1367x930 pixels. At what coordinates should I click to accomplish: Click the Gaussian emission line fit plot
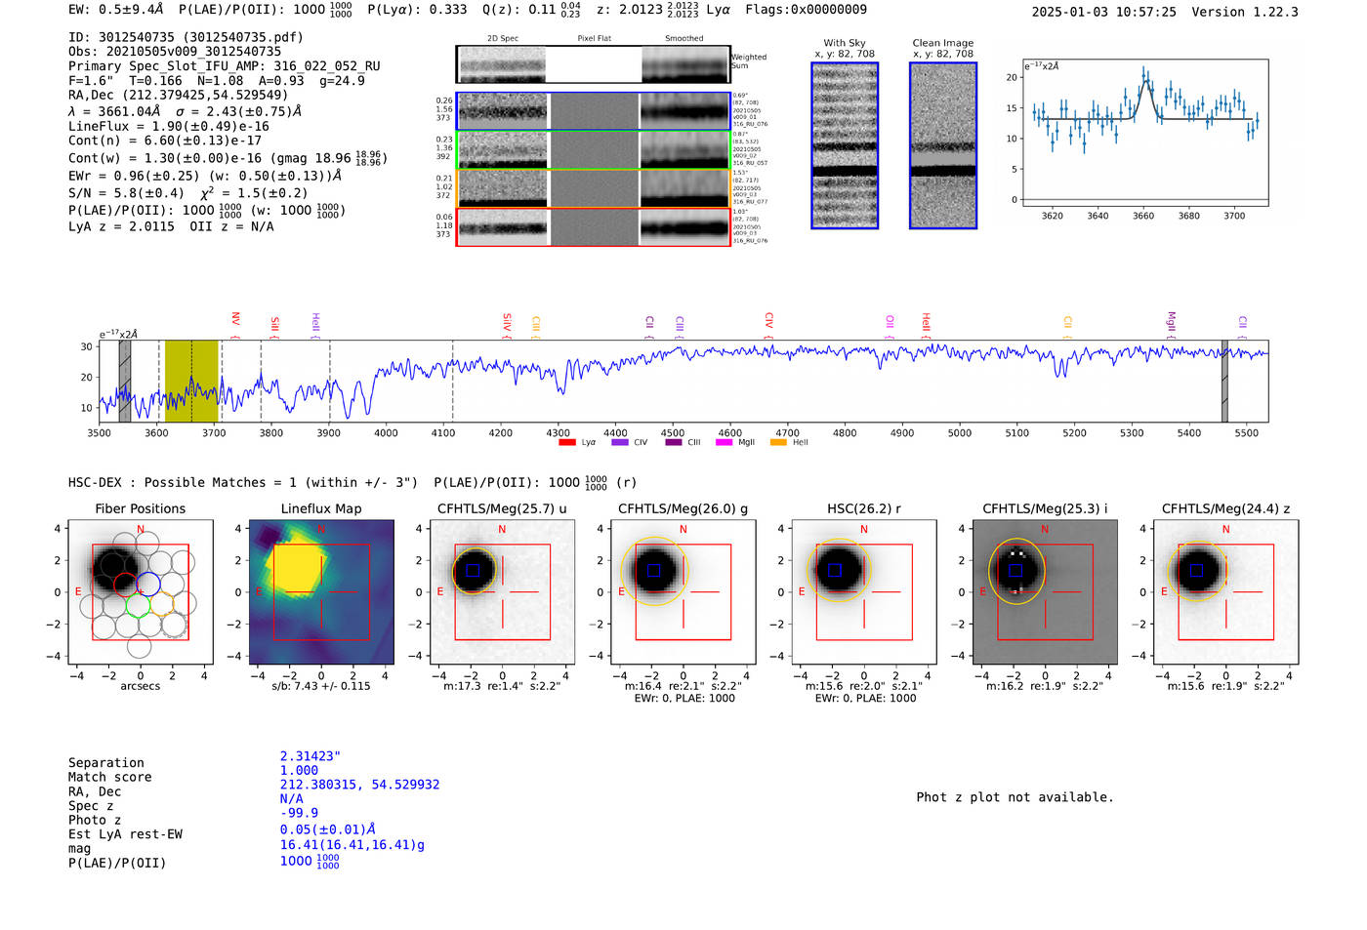1144,134
